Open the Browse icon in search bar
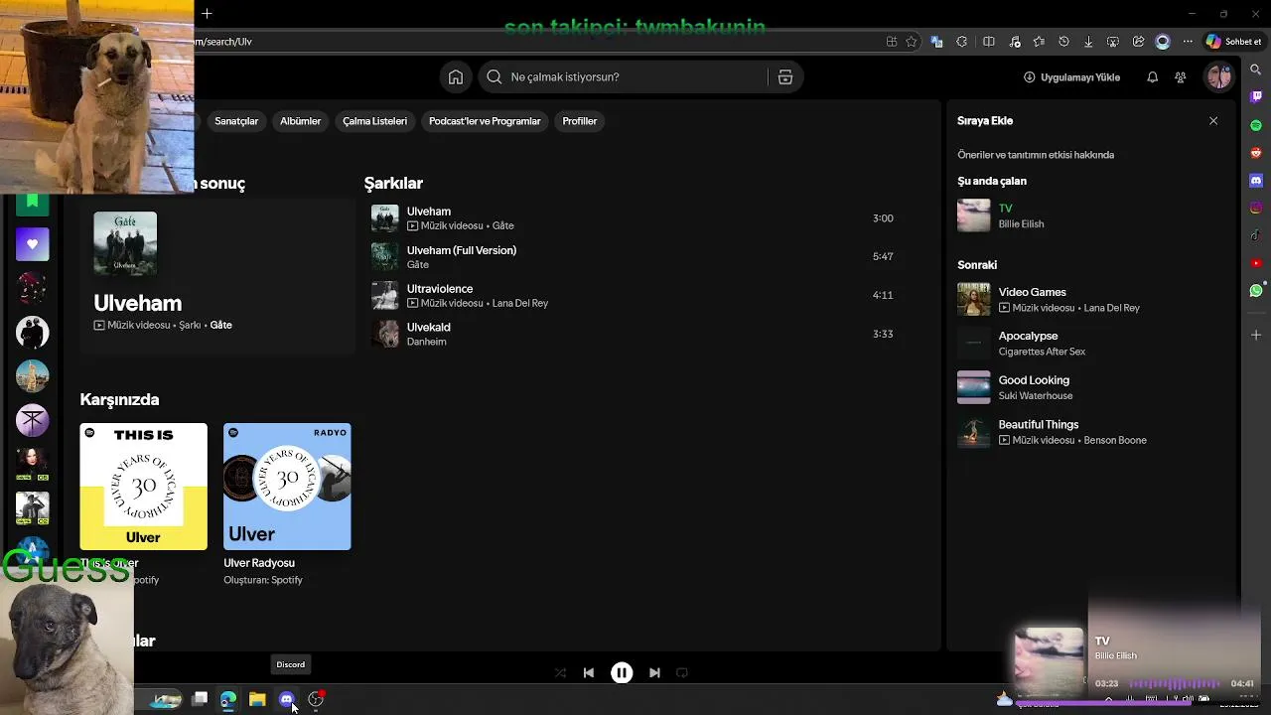1271x715 pixels. 785,77
